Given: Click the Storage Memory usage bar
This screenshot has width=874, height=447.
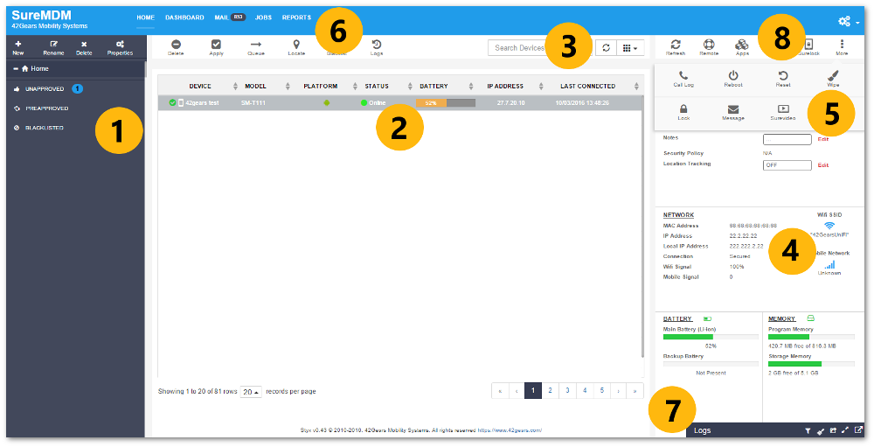Looking at the screenshot, I should coord(811,364).
